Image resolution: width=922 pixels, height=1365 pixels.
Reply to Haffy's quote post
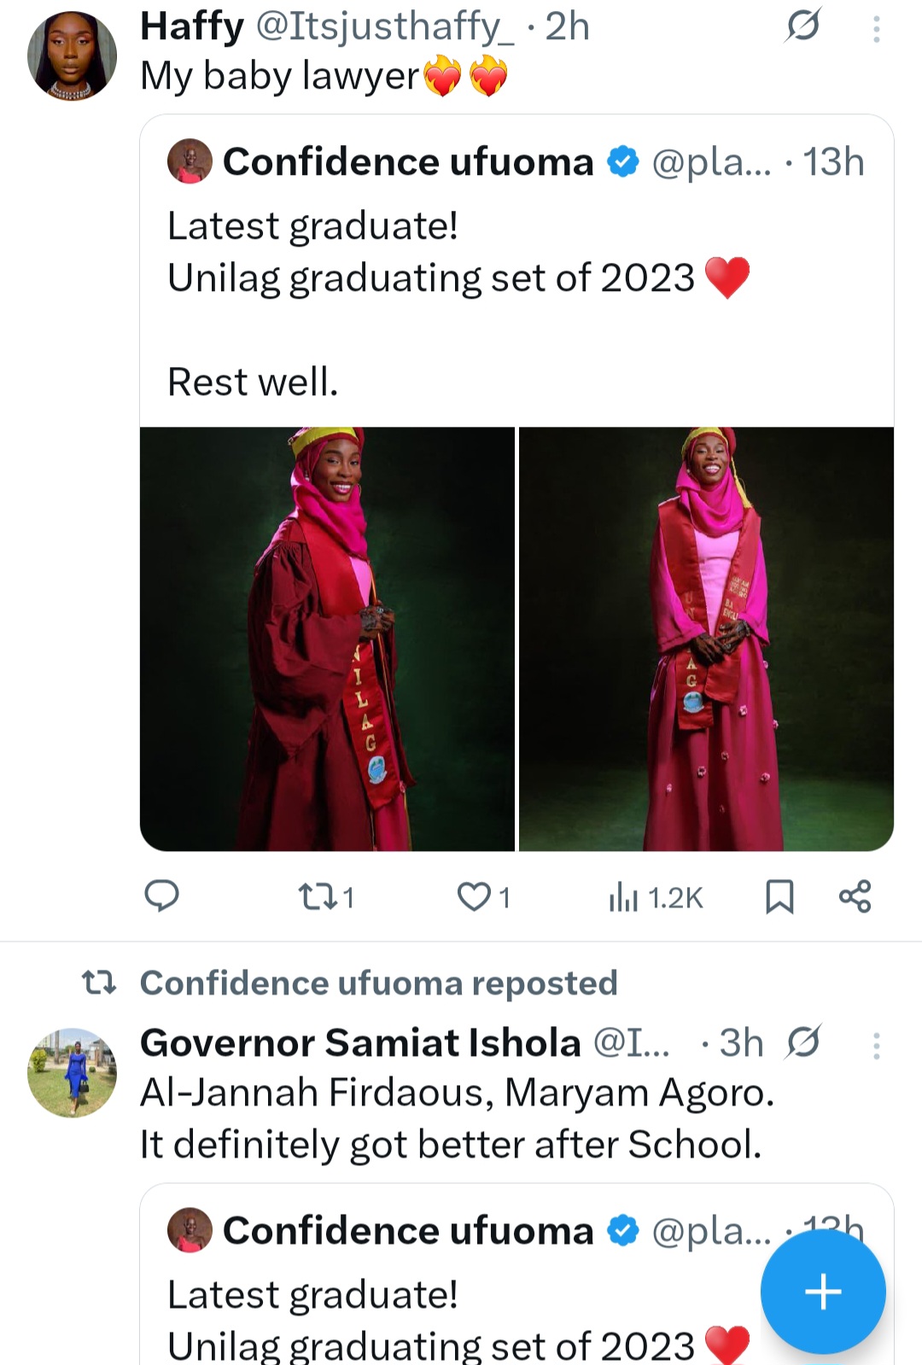point(161,896)
